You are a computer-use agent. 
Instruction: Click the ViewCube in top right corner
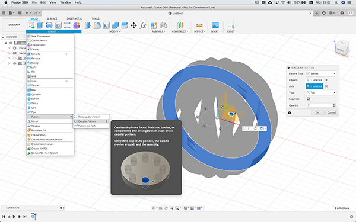[342, 47]
